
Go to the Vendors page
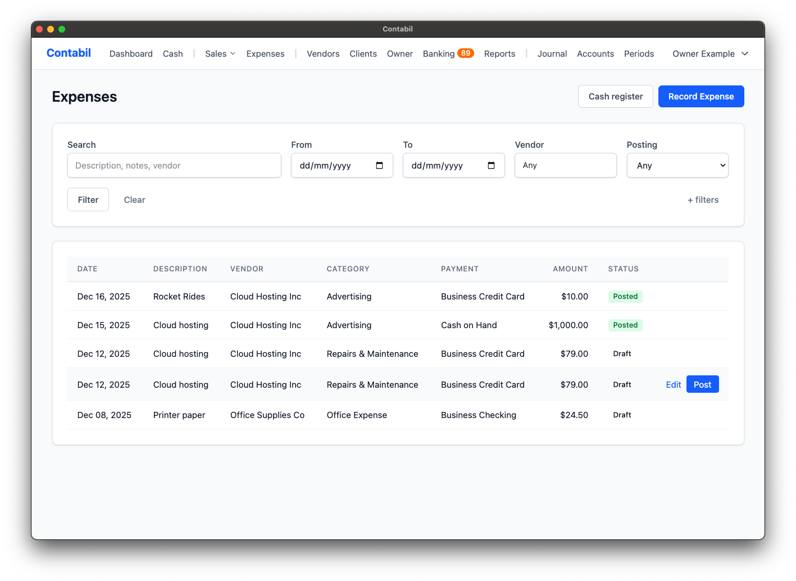322,53
